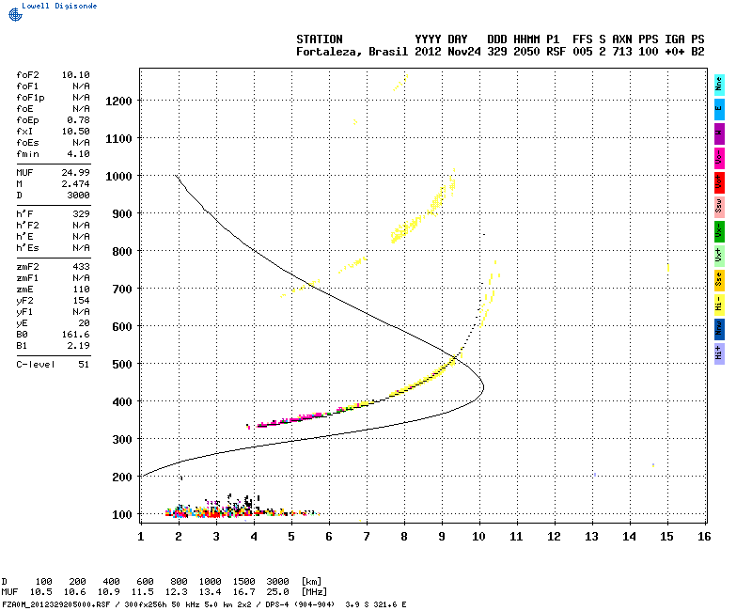The image size is (752, 611).
Task: Click the electron density profile peak near 10 MHz
Action: tap(483, 387)
